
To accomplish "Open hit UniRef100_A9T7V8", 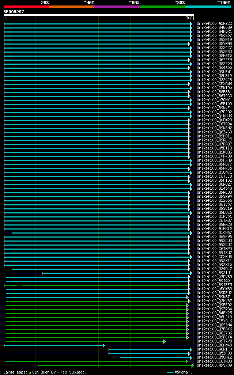I will 214,341.
